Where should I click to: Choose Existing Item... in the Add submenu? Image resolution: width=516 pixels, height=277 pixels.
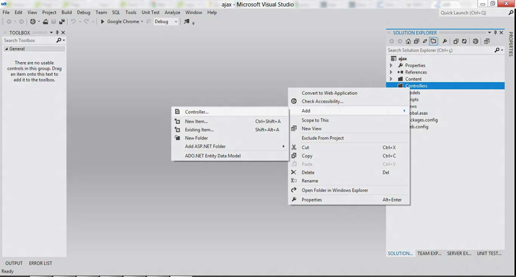pos(230,130)
